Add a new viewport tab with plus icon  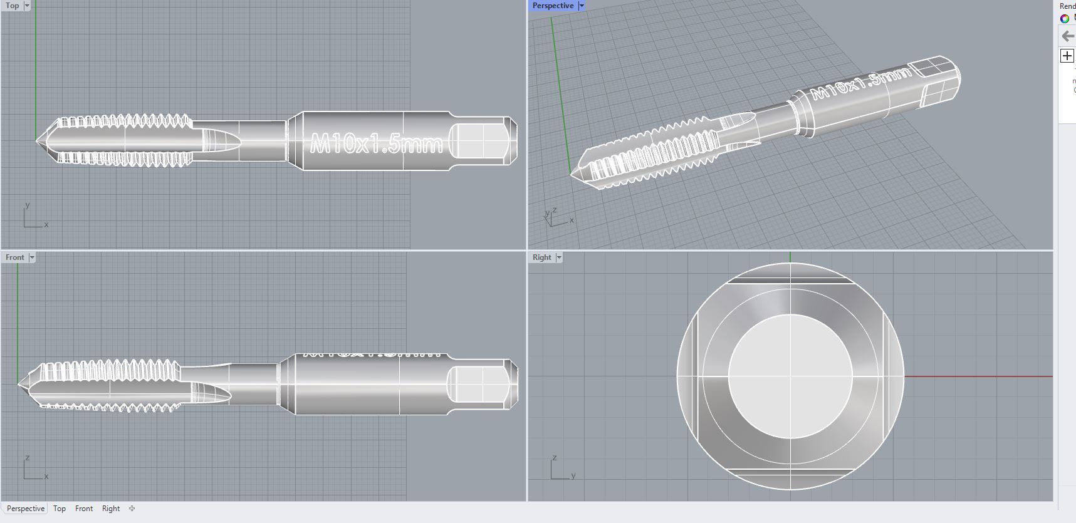tap(132, 509)
